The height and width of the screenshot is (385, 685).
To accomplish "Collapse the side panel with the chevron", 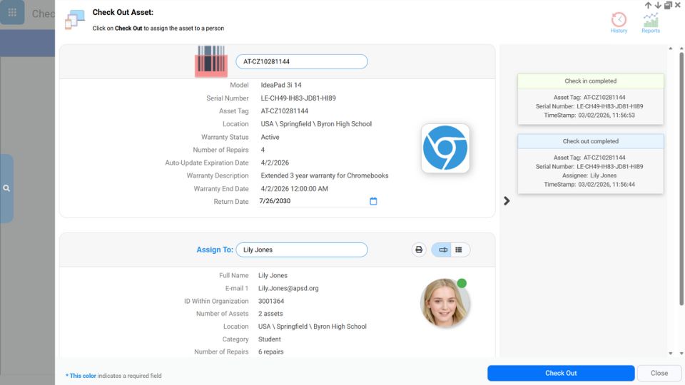I will click(x=507, y=201).
